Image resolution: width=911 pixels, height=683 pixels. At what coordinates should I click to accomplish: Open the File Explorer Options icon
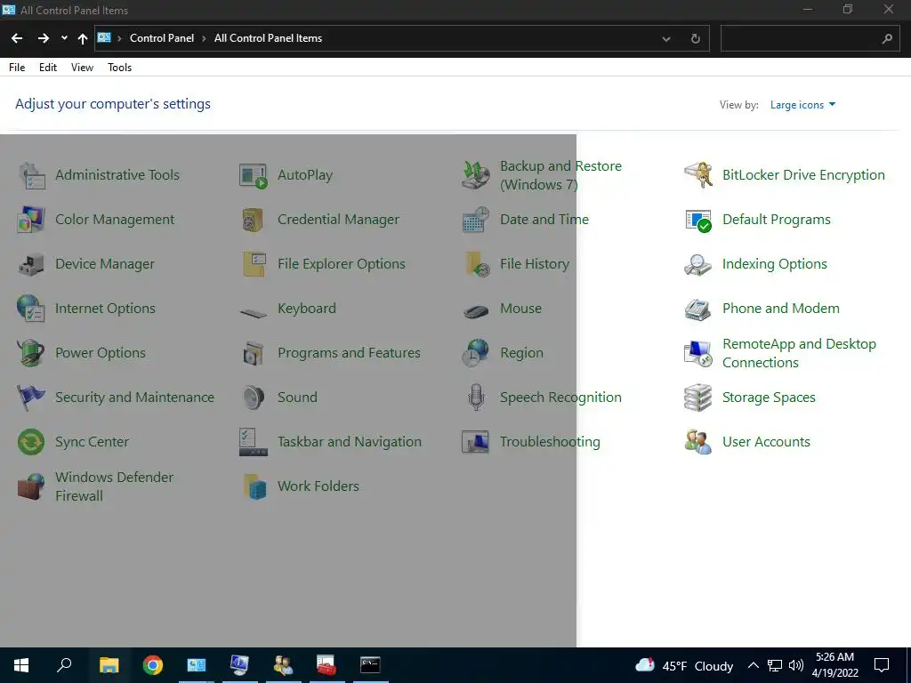click(254, 264)
